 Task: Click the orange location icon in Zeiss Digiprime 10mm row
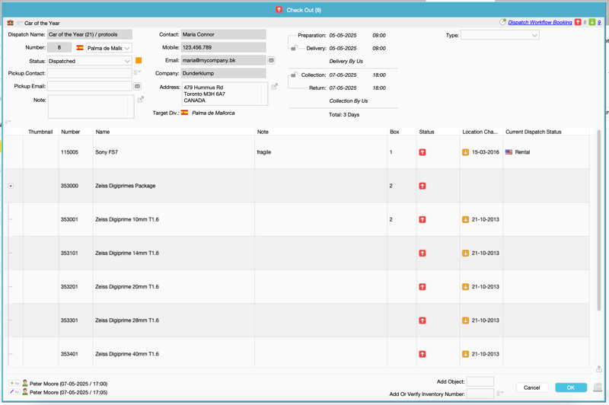click(x=465, y=219)
